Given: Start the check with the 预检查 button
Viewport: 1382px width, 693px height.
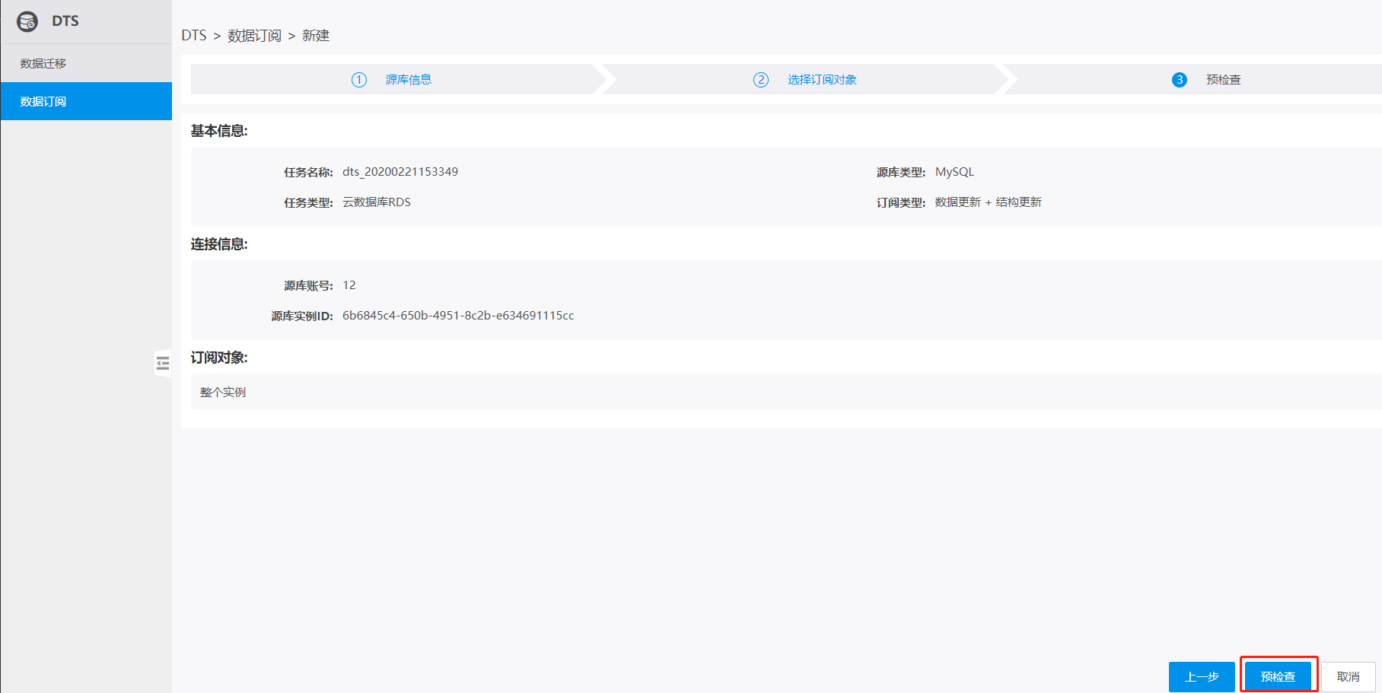Looking at the screenshot, I should click(1278, 676).
